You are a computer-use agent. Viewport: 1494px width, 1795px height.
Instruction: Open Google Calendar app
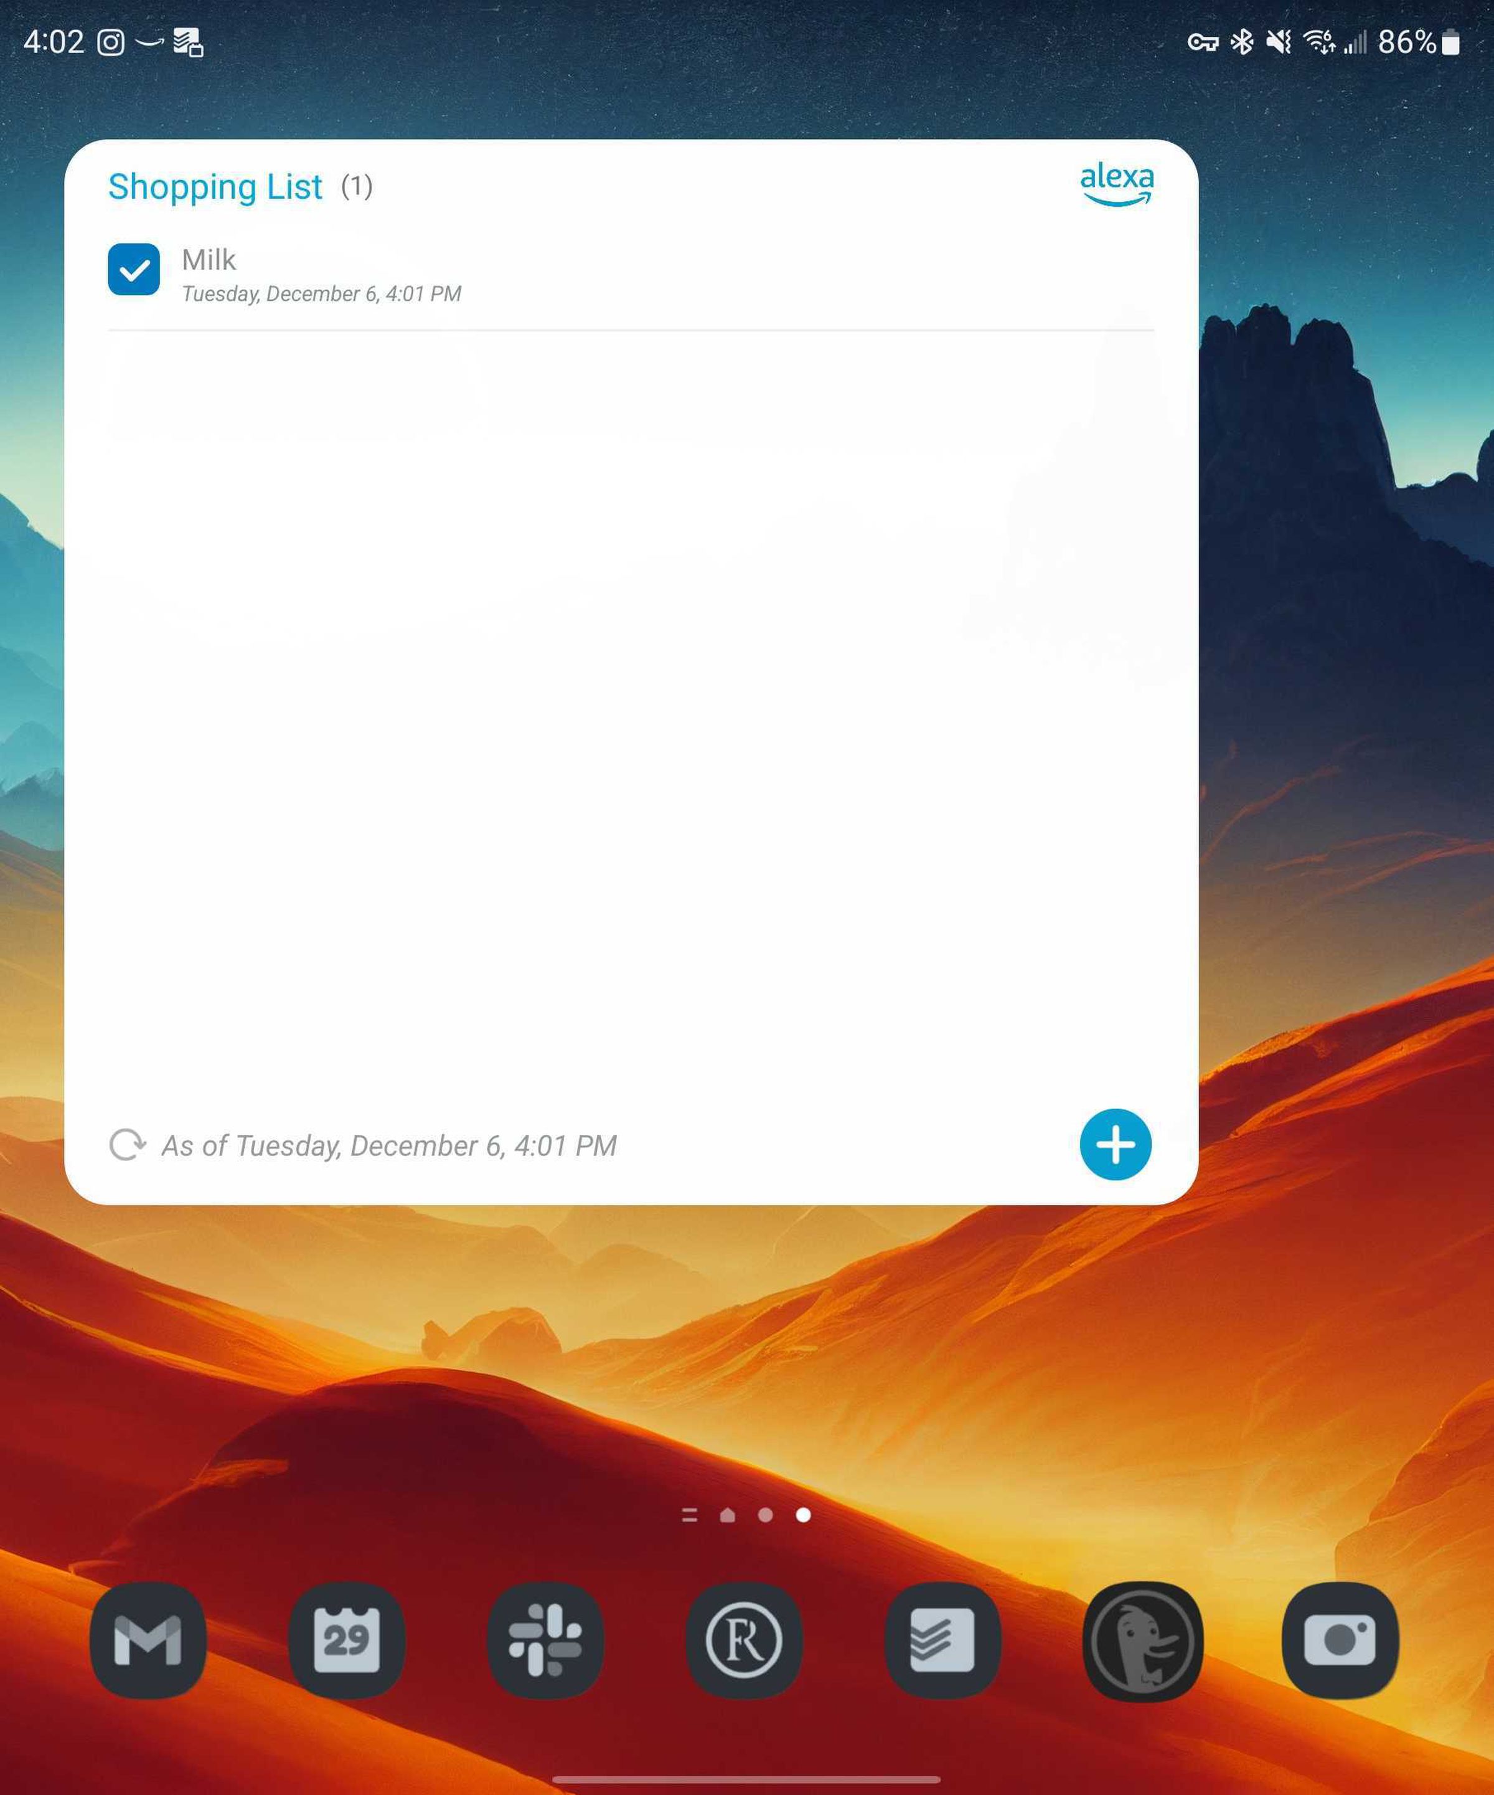(x=349, y=1639)
